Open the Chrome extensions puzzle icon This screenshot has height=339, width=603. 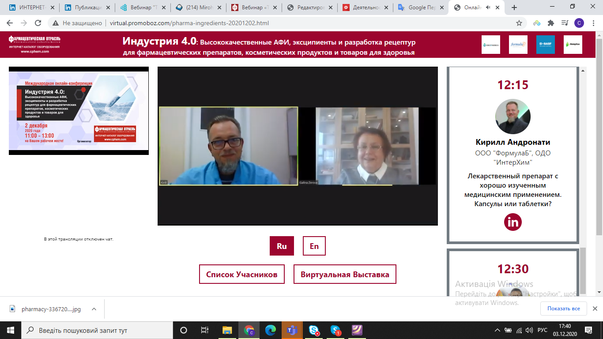(550, 23)
